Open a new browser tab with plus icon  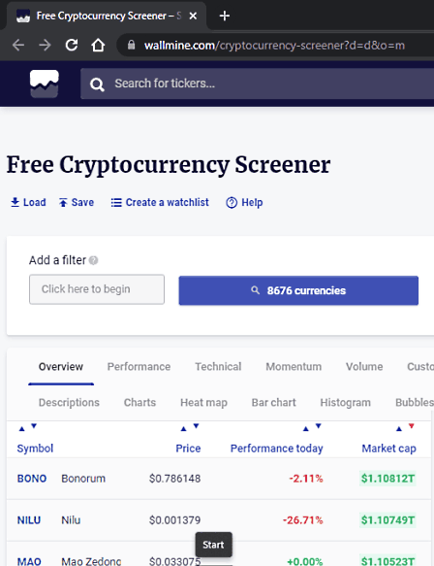pyautogui.click(x=225, y=16)
